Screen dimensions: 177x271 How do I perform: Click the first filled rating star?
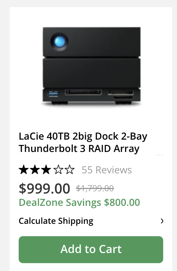24,170
